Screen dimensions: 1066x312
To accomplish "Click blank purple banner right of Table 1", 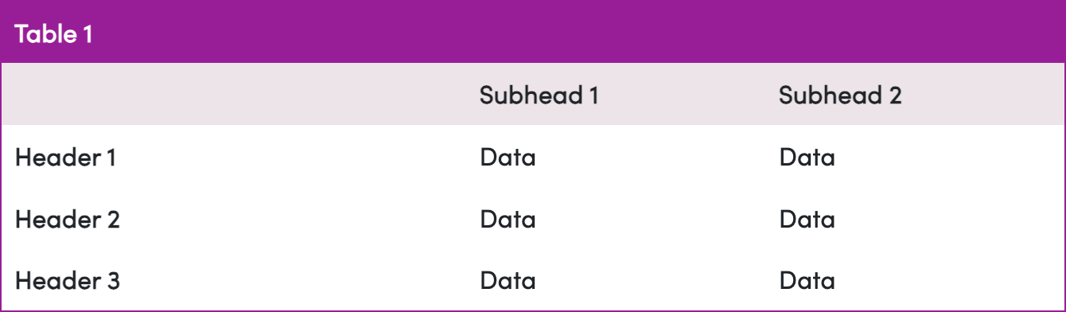I will point(581,32).
